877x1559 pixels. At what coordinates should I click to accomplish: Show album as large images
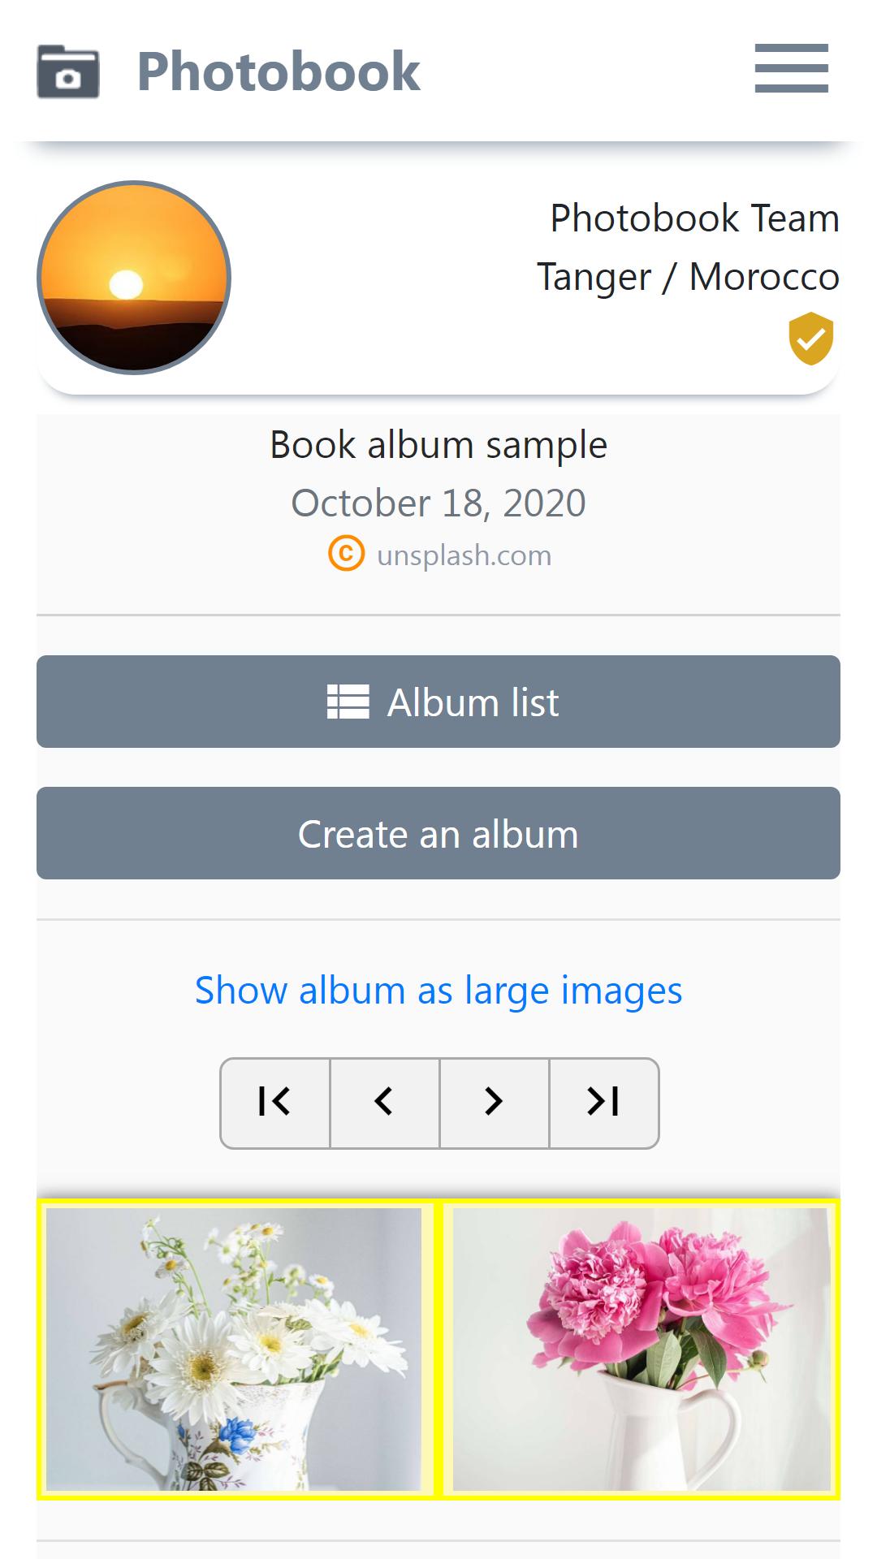click(x=438, y=990)
